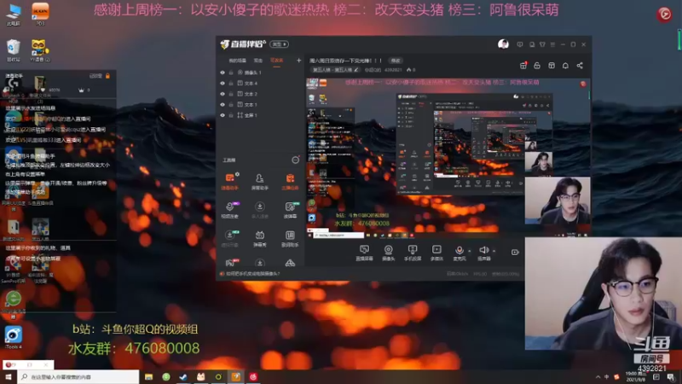Open the 弹幕助手 tool
Viewport: 682px width, 384px height.
[230, 181]
